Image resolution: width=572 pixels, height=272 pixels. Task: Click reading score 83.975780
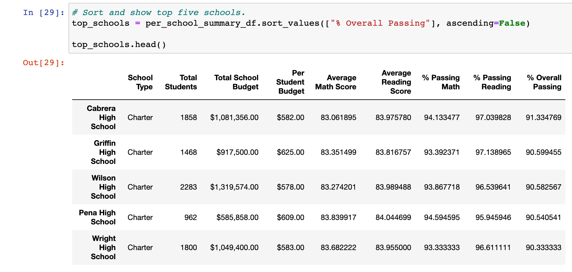(x=393, y=118)
